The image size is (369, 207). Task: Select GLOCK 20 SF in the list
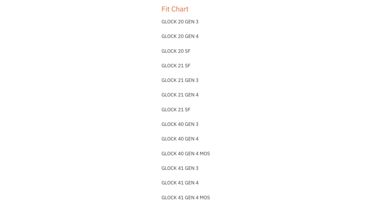(x=176, y=51)
